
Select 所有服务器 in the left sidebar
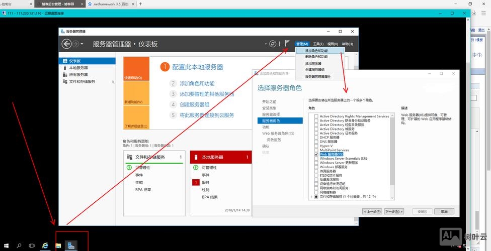[87, 75]
